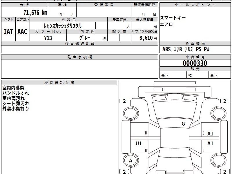Click the IAT shift value
This screenshot has width=232, height=174.
8,32
